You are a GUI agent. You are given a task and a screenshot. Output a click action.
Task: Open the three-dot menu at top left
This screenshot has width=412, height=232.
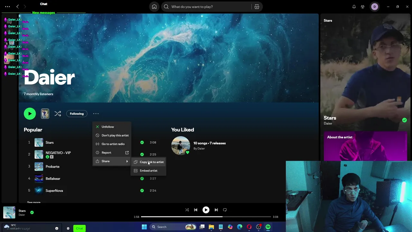coord(7,6)
